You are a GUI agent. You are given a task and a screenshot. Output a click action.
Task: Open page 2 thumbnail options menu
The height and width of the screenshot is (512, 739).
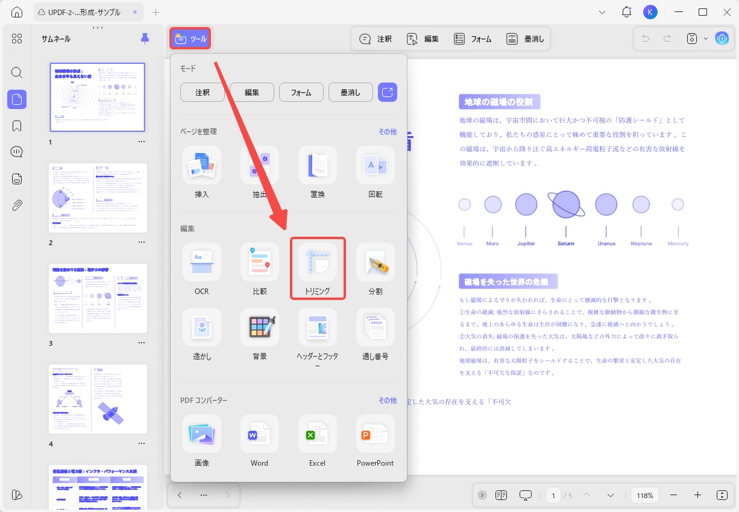(142, 243)
